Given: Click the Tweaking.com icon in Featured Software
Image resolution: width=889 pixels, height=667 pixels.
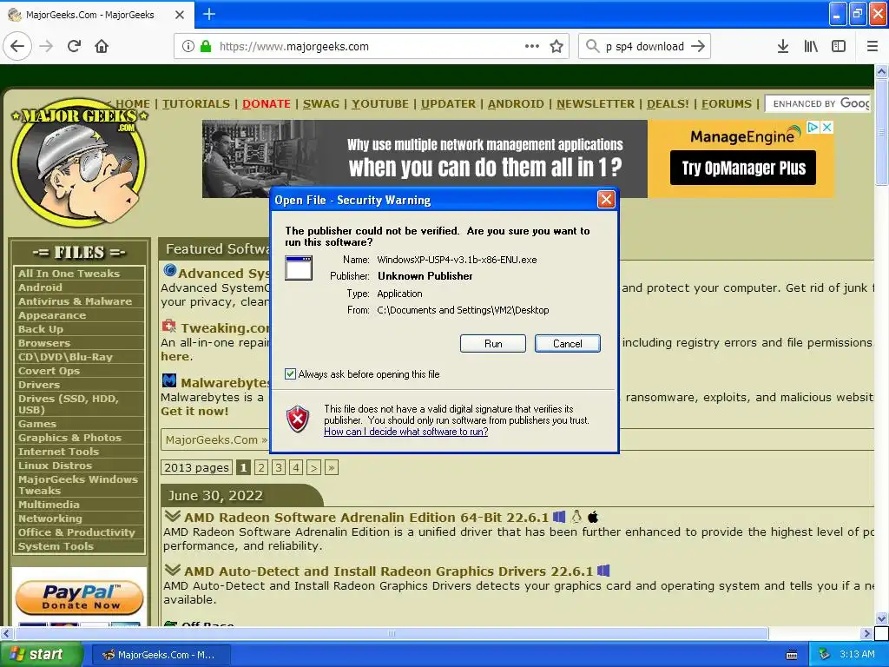Looking at the screenshot, I should (169, 327).
